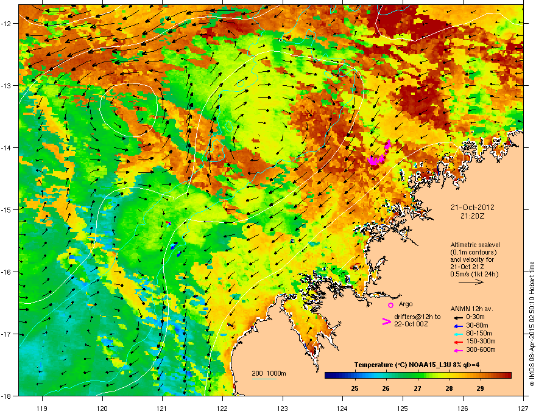Click the 300-600m depth label
536x414 pixels.
point(481,350)
